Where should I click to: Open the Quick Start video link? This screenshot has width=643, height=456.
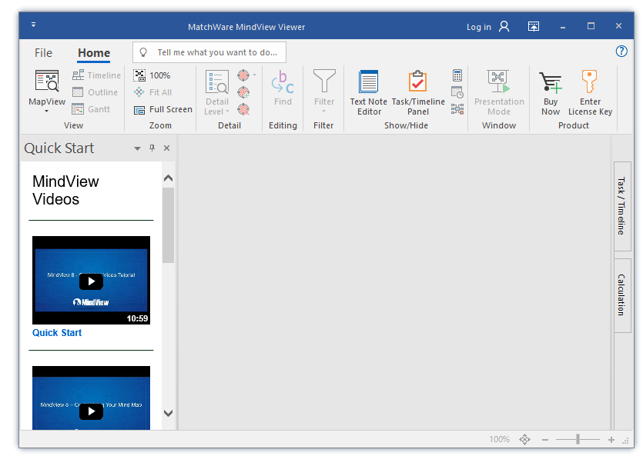click(x=57, y=333)
